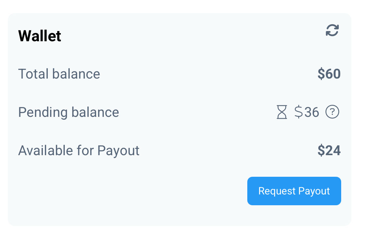Reload wallet balances using the sync arrows

[x=332, y=30]
